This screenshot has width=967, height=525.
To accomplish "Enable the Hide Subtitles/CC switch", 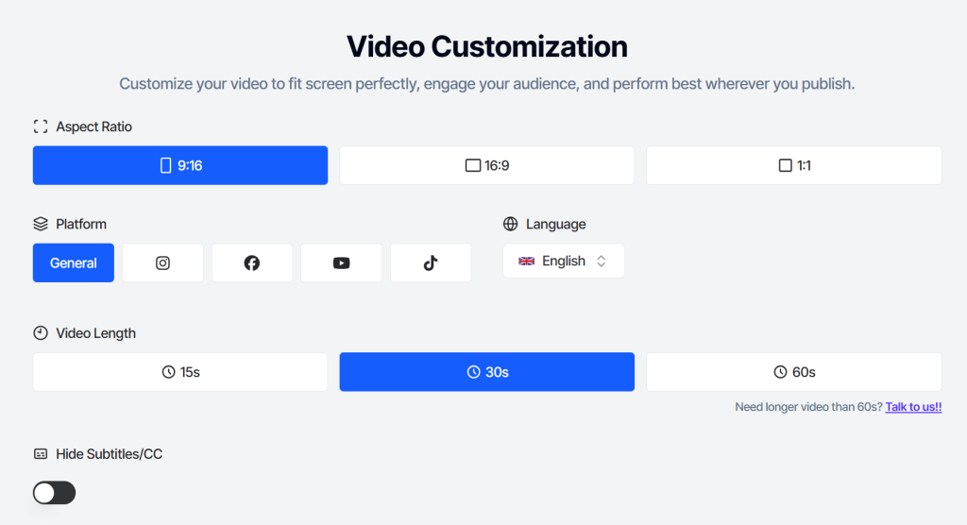I will pos(54,493).
